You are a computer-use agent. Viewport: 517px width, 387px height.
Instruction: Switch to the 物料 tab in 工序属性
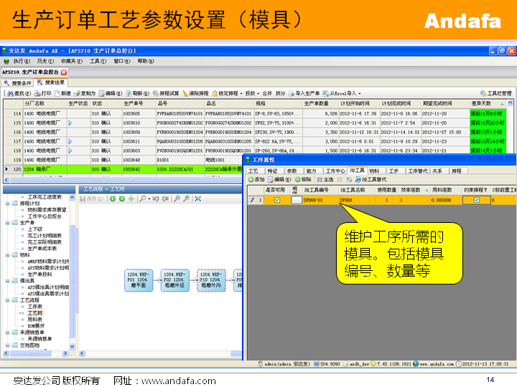(374, 171)
